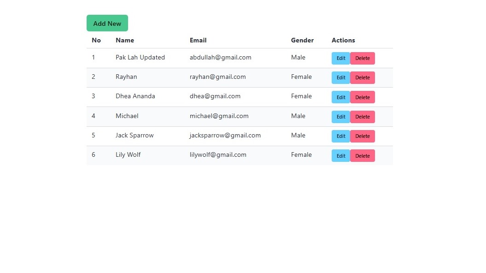Edit the Pak Lah Updated row
Viewport: 486px width, 273px height.
[341, 59]
